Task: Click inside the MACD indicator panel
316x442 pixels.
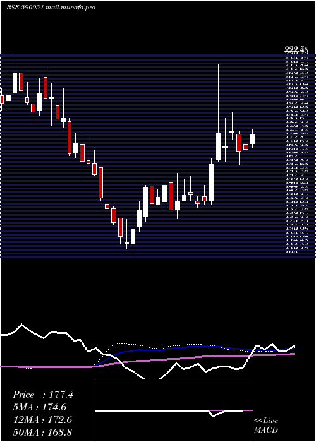Action: pos(174,410)
